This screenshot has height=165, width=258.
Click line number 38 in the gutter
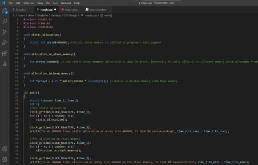[17, 162]
